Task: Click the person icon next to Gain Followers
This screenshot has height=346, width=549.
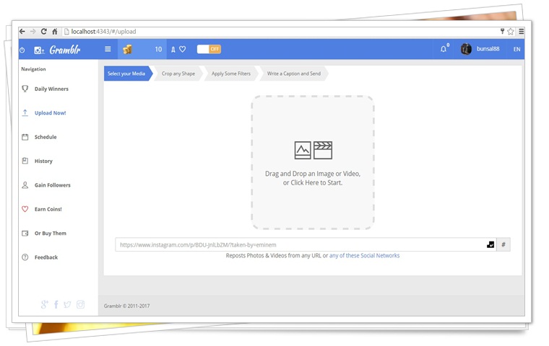Action: coord(25,185)
